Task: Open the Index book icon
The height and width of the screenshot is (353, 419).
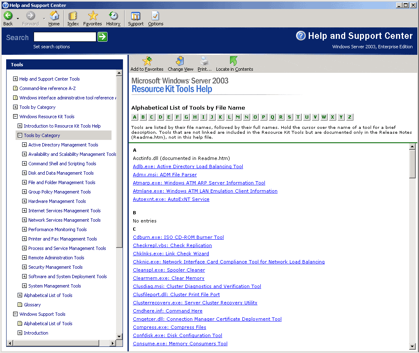Action: click(73, 16)
